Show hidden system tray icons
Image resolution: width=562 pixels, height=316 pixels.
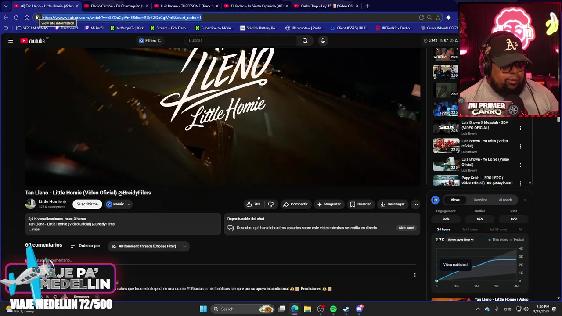[478, 309]
